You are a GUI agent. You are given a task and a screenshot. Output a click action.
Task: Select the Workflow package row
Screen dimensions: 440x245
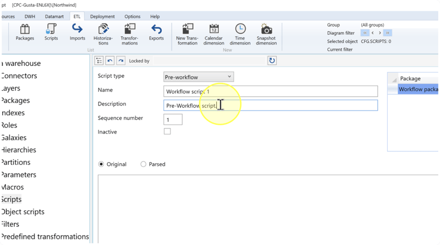click(x=418, y=89)
